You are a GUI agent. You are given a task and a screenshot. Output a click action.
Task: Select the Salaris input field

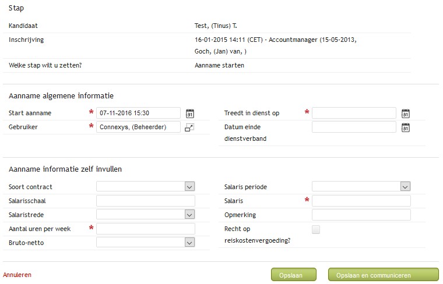coord(361,201)
